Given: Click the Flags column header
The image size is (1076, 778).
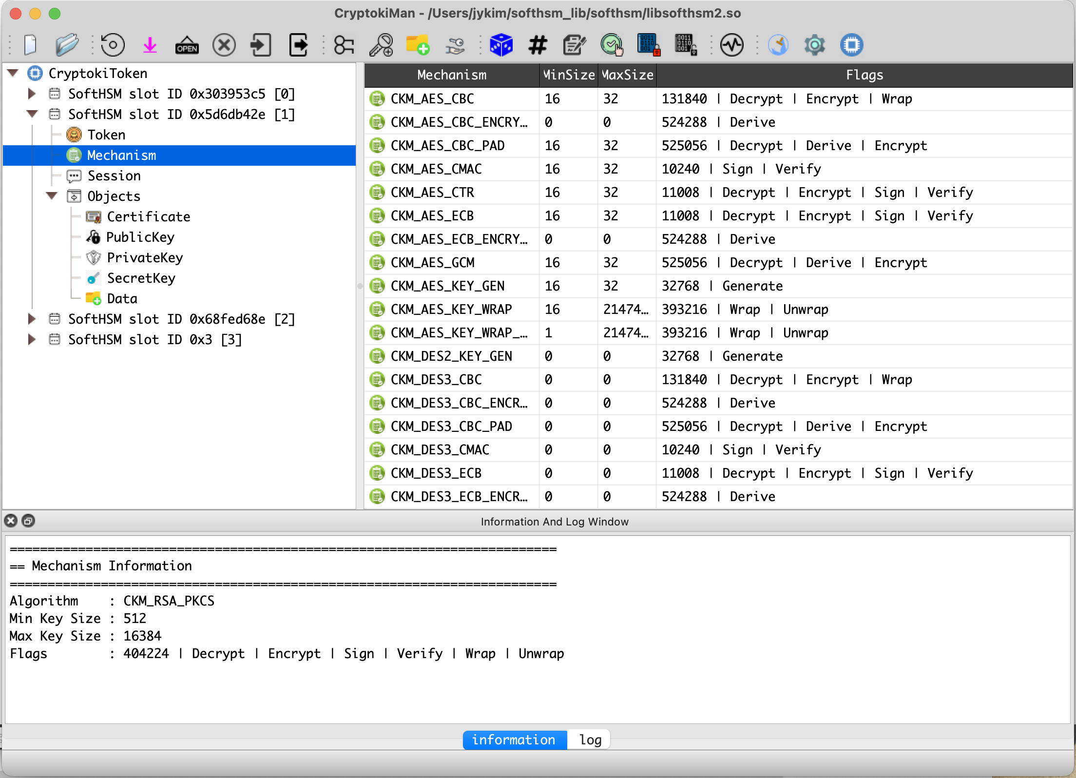Looking at the screenshot, I should [x=864, y=75].
